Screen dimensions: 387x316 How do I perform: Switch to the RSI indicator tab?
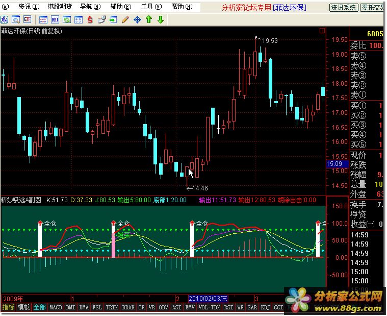pos(228,307)
